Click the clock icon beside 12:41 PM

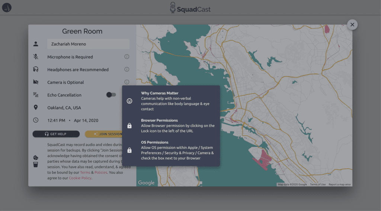tap(36, 120)
